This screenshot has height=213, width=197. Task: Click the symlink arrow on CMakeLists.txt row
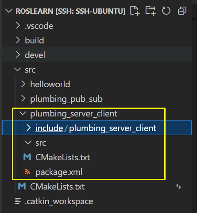click(179, 186)
